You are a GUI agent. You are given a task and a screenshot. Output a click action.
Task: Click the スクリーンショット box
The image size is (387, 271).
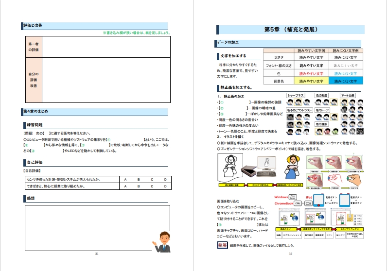[292, 235]
